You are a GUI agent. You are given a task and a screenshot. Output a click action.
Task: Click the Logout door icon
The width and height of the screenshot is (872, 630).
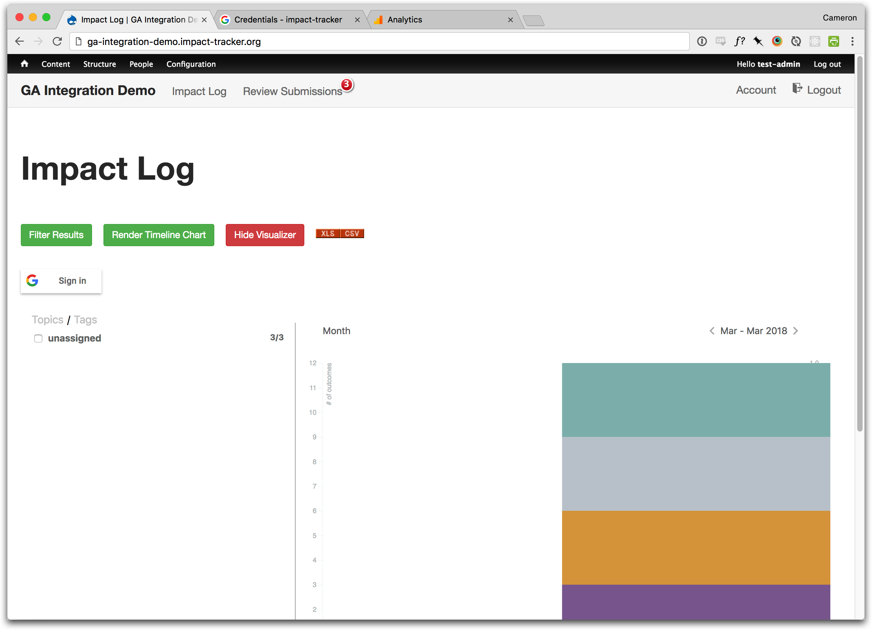797,89
